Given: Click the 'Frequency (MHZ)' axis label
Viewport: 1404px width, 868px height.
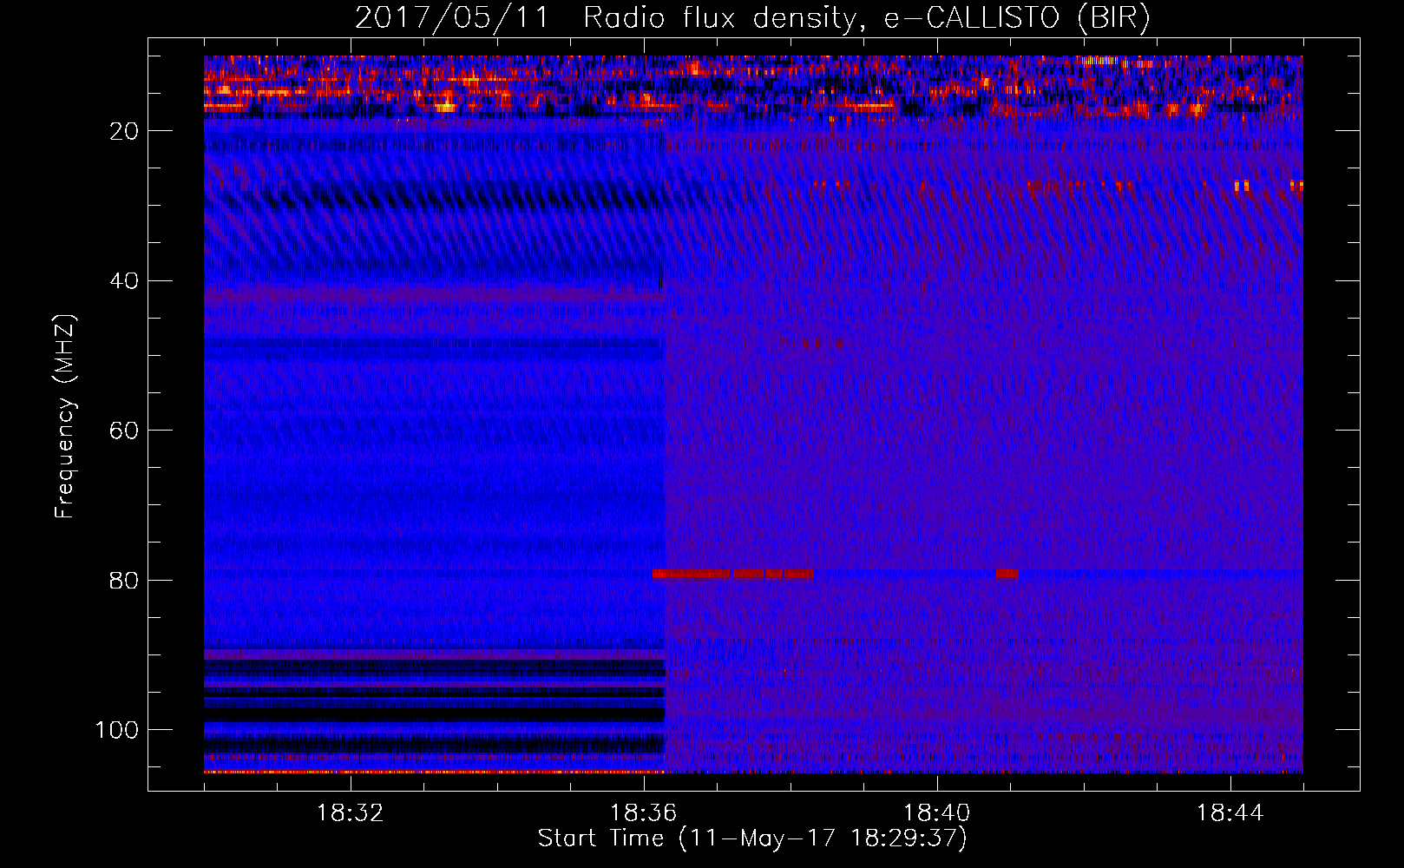Looking at the screenshot, I should tap(65, 417).
